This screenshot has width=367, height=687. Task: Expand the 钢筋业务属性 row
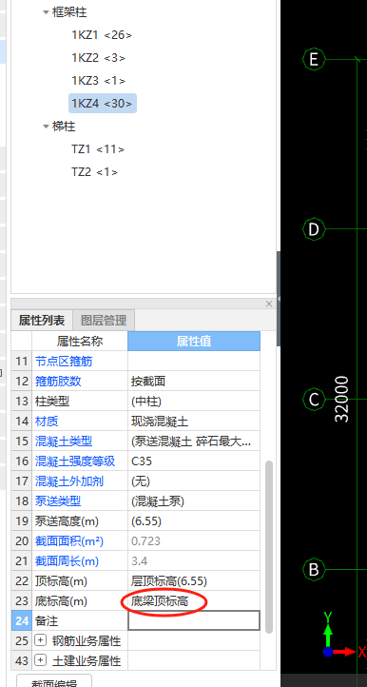point(40,640)
